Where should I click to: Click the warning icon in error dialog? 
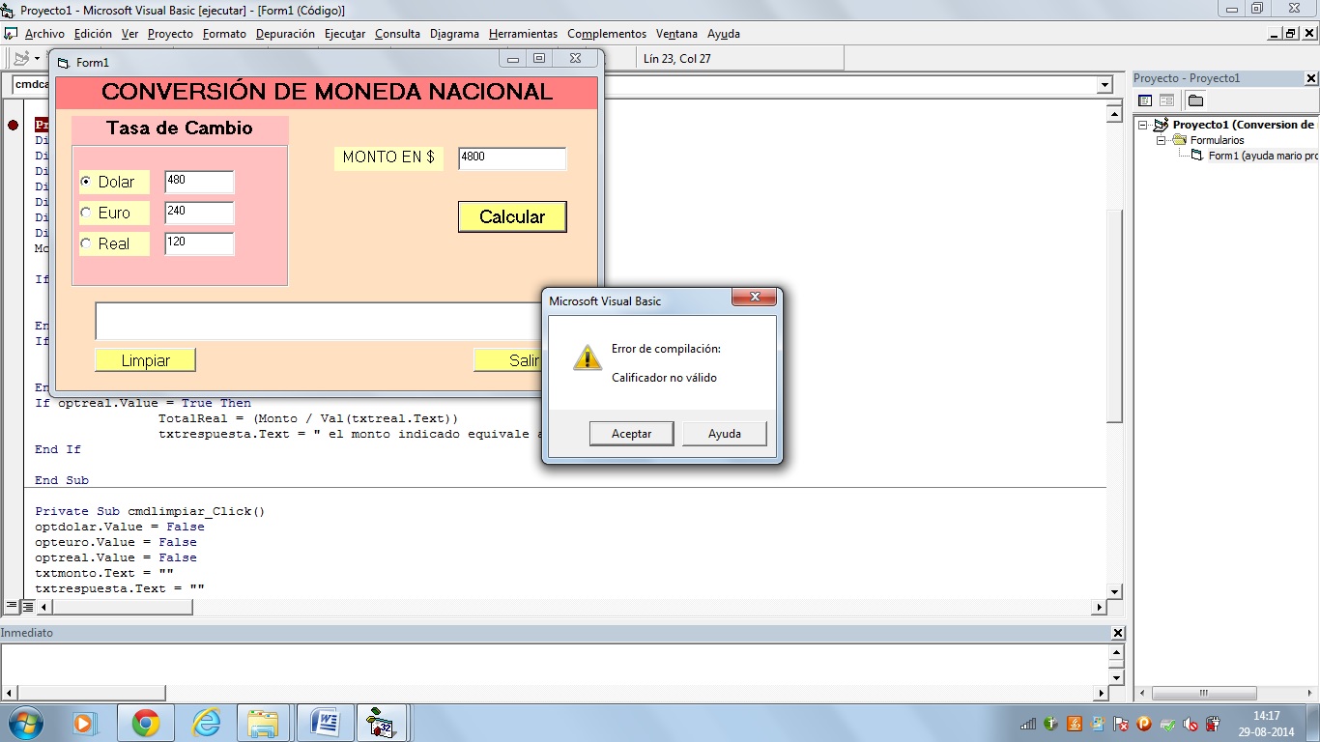click(x=587, y=358)
